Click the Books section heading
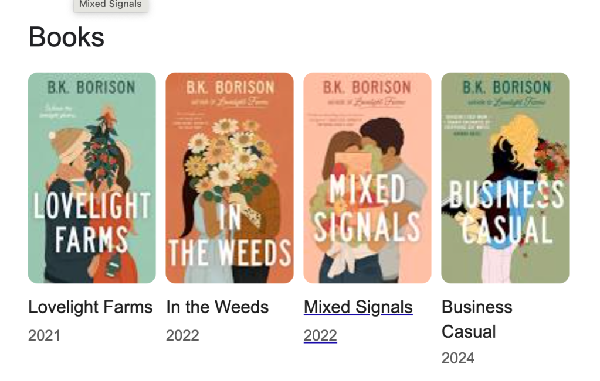600x381 pixels. click(x=66, y=37)
